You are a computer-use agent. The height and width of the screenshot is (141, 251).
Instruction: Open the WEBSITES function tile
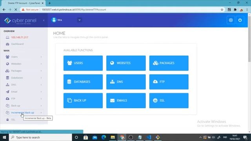pyautogui.click(x=126, y=63)
